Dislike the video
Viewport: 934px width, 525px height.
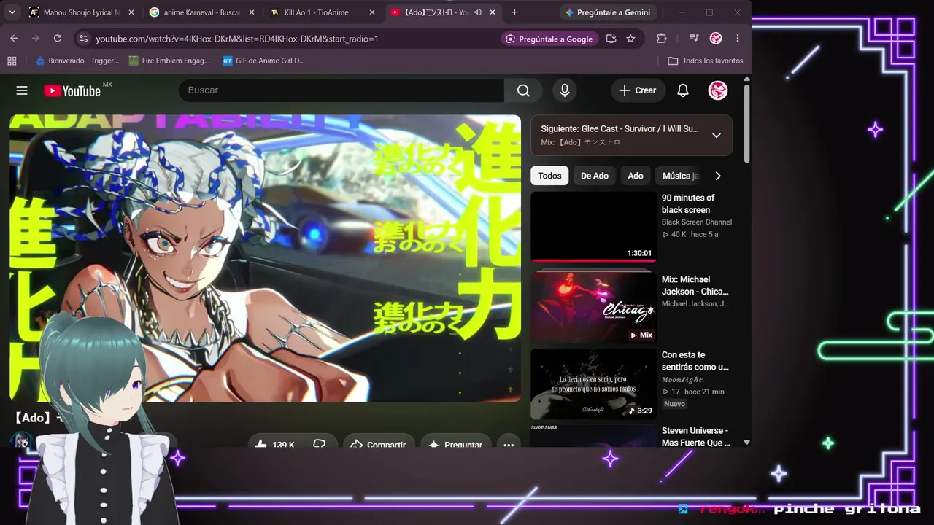coord(320,443)
